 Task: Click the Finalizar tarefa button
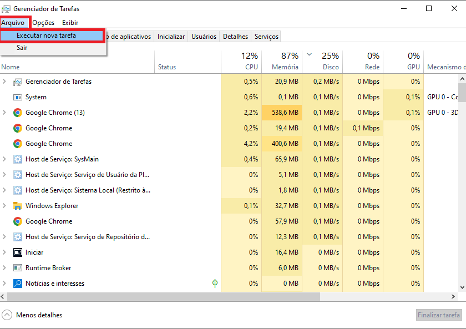439,315
